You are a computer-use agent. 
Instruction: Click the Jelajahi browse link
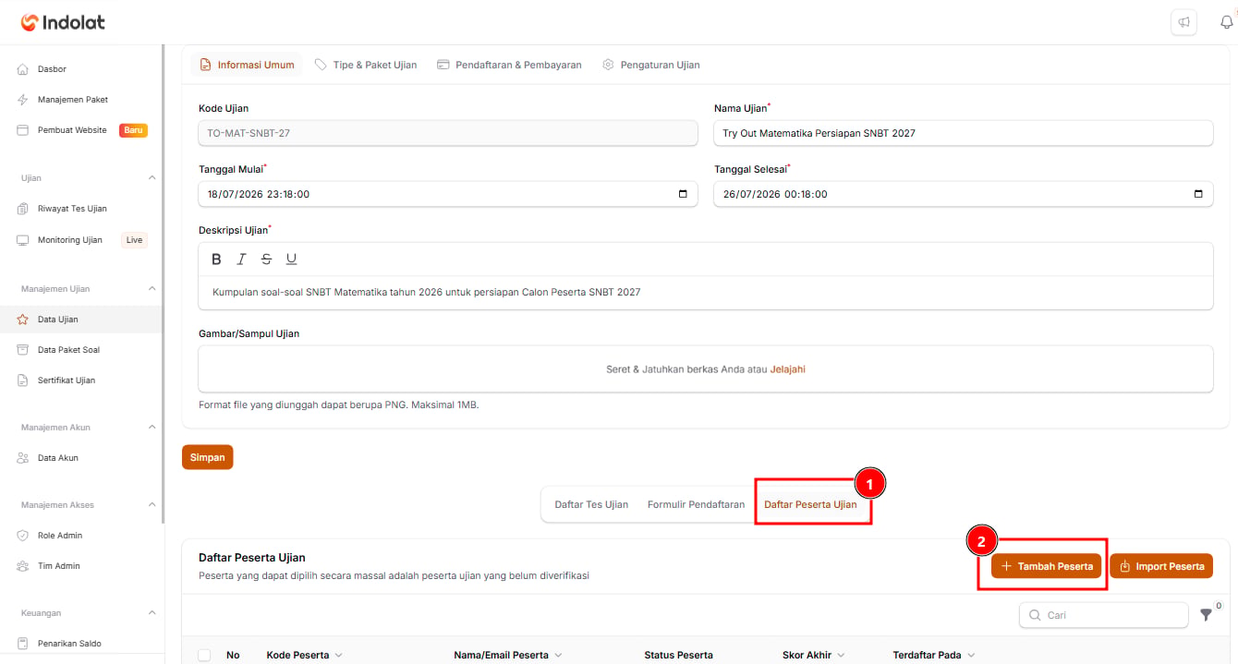click(x=788, y=369)
